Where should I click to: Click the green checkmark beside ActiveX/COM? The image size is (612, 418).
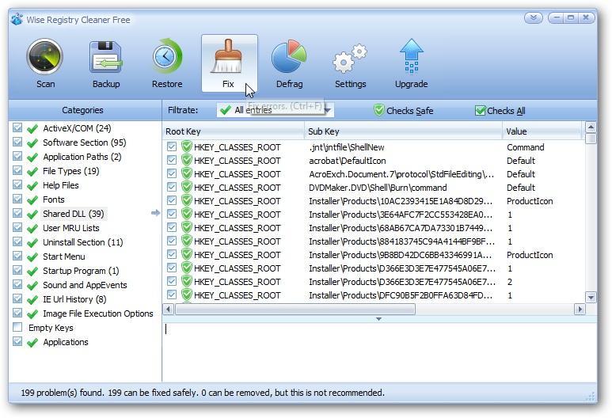(x=32, y=128)
